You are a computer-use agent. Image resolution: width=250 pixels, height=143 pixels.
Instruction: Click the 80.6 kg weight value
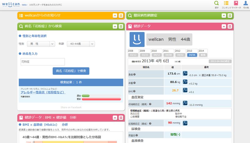pyautogui.click(x=175, y=82)
